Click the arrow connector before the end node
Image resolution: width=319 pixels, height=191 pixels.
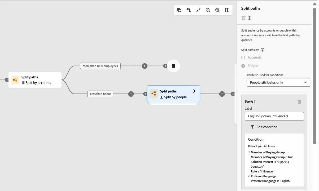[x=165, y=66]
